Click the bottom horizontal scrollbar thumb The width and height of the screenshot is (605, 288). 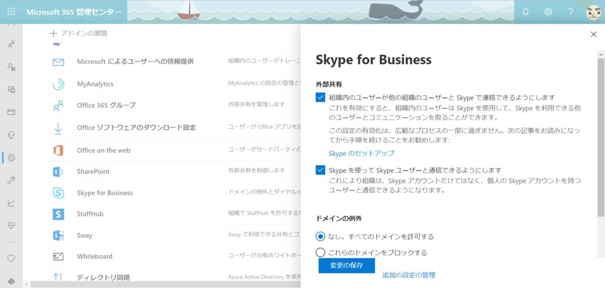pos(166,284)
